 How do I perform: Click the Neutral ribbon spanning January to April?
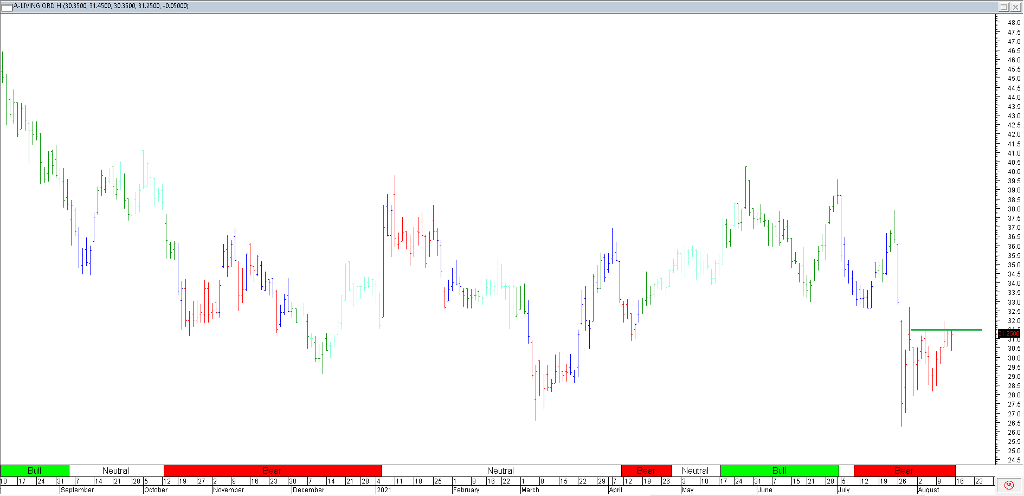[501, 471]
